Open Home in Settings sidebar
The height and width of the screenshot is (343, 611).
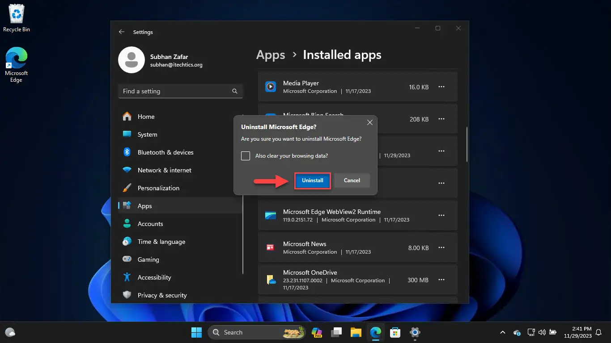point(180,117)
